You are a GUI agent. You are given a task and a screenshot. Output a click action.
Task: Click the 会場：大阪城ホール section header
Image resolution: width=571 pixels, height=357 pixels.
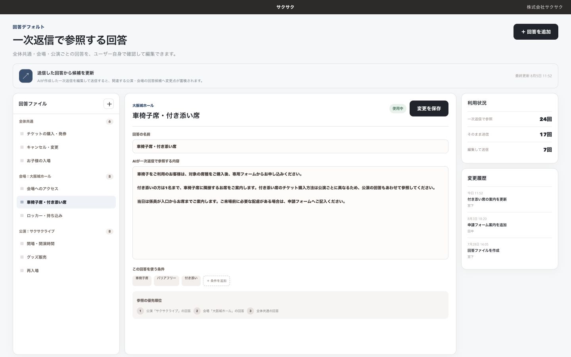35,177
